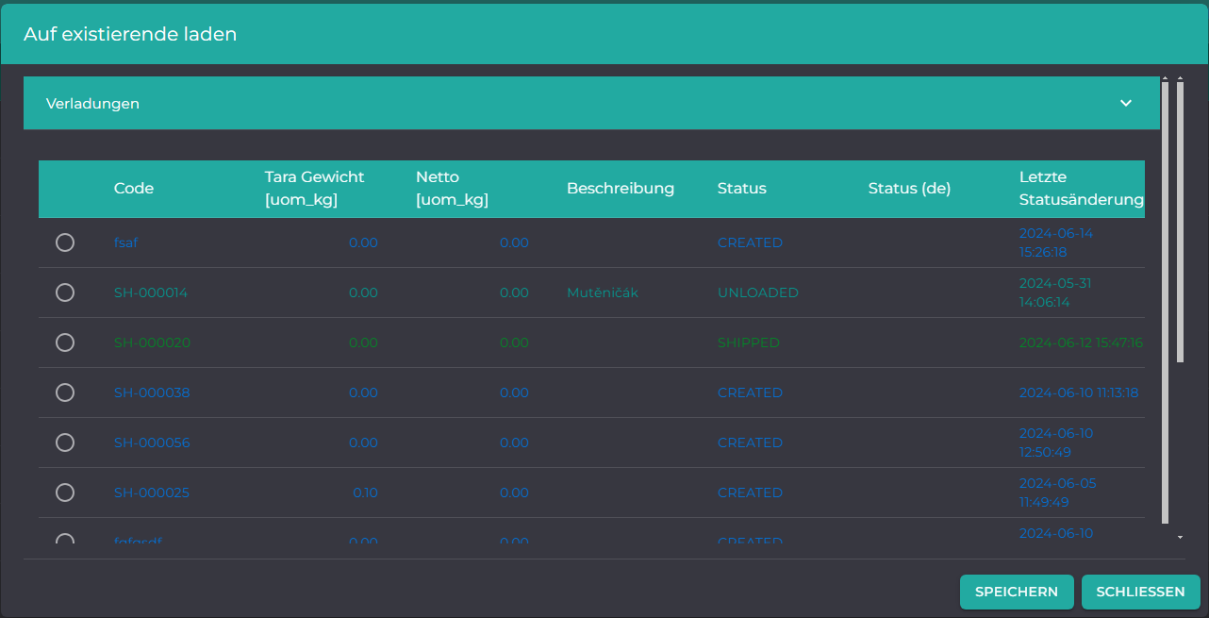
Task: Click the CREATED status in the SH-000038 row
Action: [x=750, y=393]
